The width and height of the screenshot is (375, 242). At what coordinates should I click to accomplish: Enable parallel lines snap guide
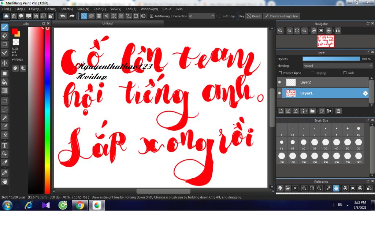tap(91, 16)
